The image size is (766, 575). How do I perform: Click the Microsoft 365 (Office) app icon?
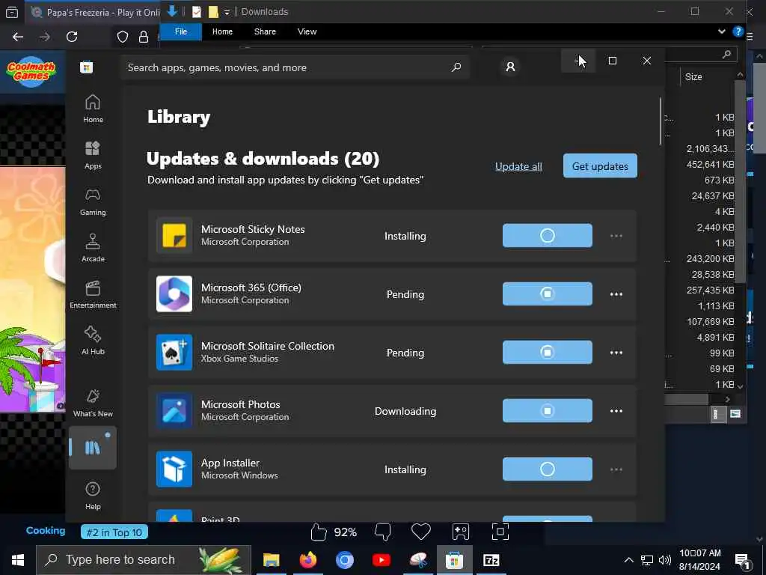click(x=174, y=293)
